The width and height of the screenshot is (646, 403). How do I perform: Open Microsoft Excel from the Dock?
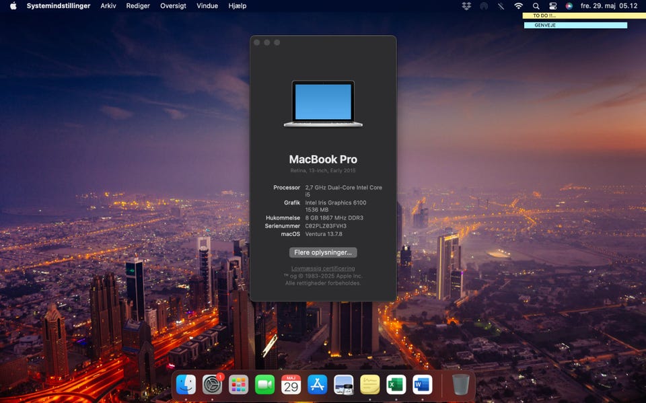tap(396, 385)
